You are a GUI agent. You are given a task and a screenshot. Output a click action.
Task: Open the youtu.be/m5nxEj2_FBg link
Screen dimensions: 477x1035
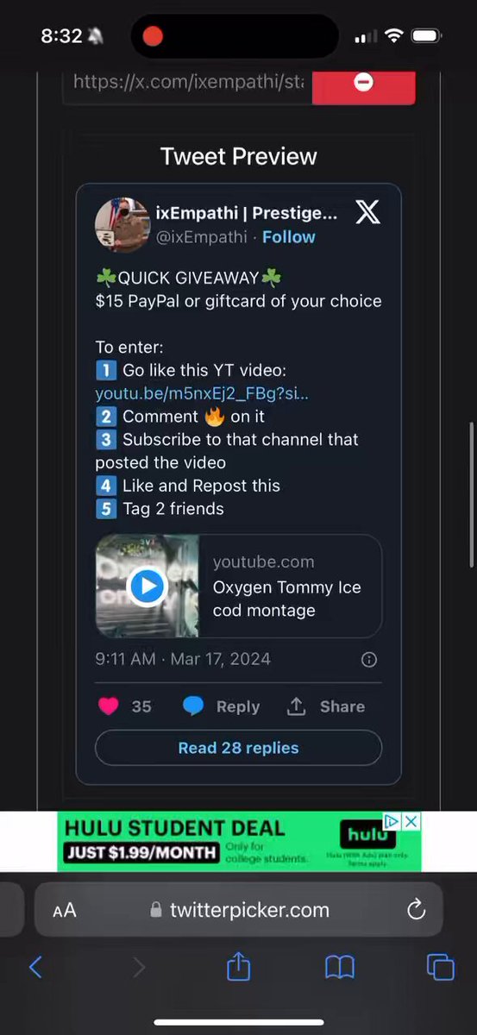click(202, 393)
